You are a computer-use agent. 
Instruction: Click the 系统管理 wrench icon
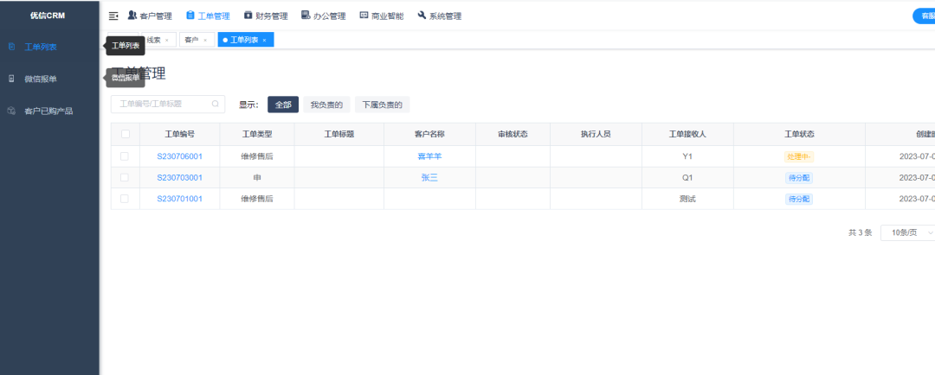click(x=422, y=16)
